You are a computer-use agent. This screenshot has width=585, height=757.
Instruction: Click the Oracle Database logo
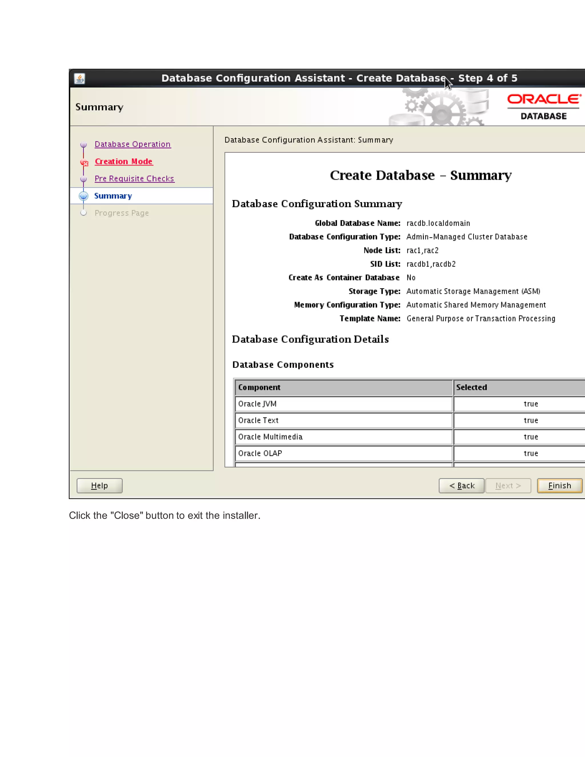[544, 107]
